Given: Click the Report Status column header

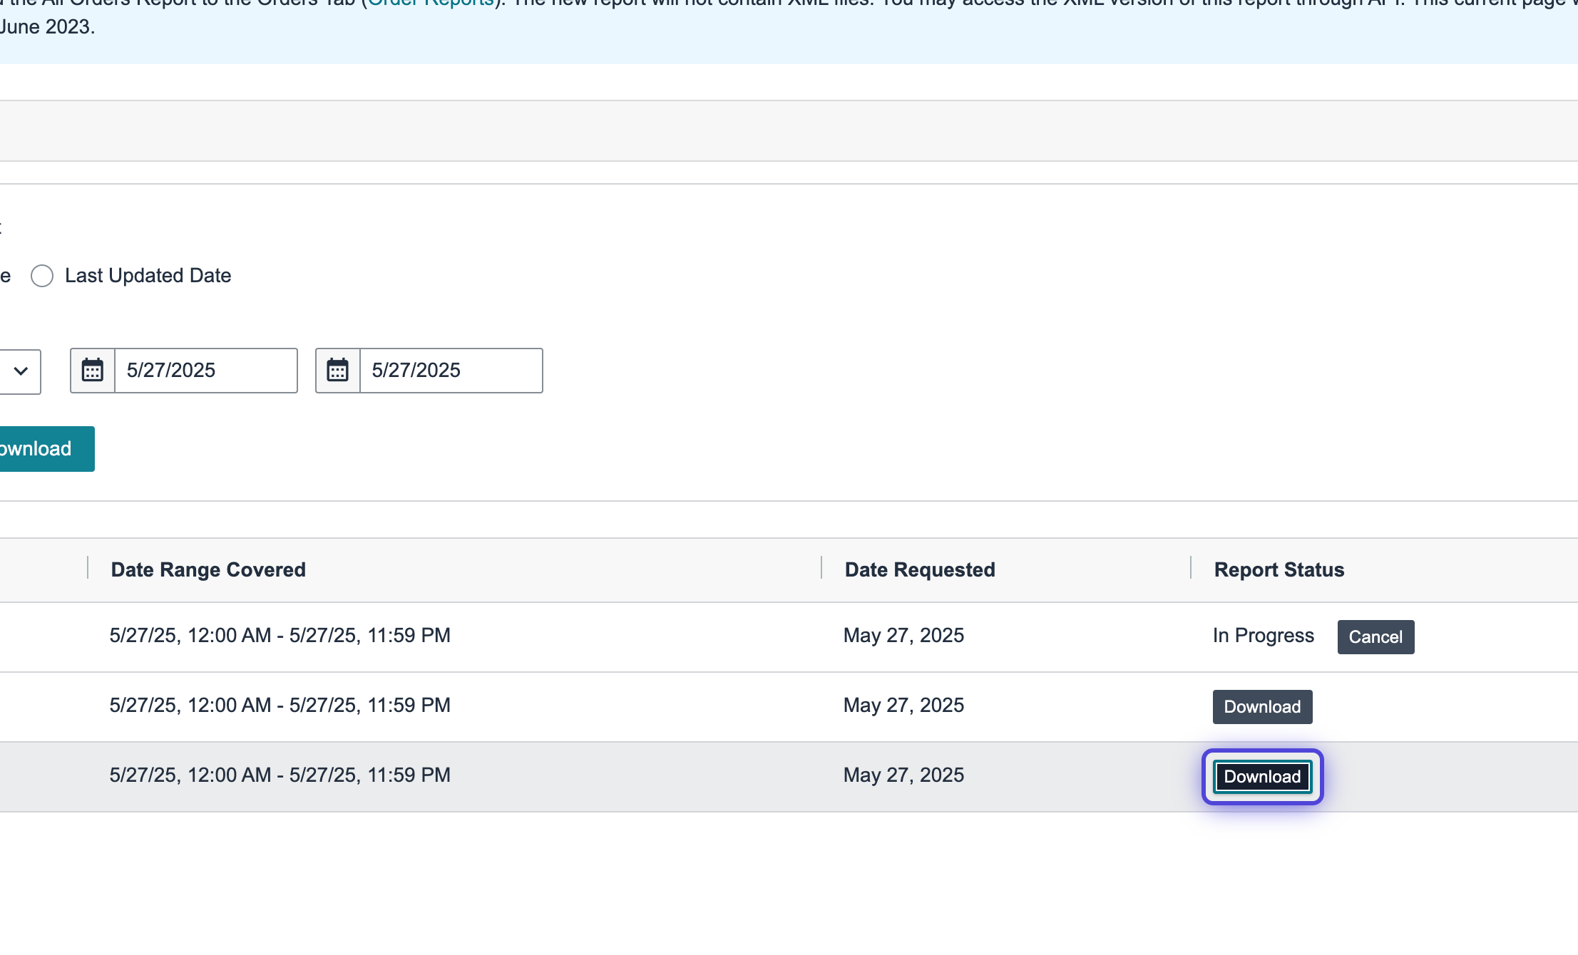Looking at the screenshot, I should [x=1279, y=570].
